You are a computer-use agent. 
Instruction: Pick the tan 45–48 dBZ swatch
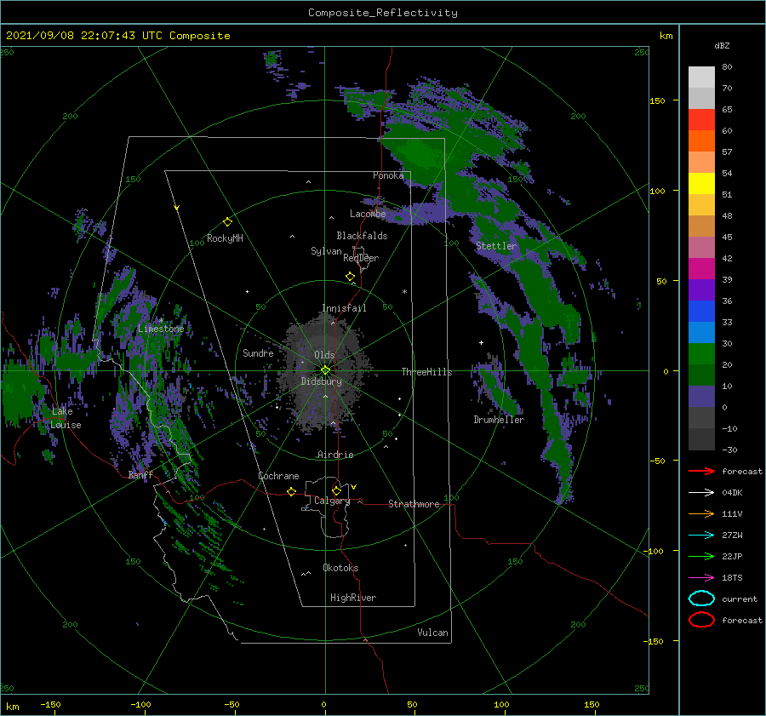click(701, 226)
